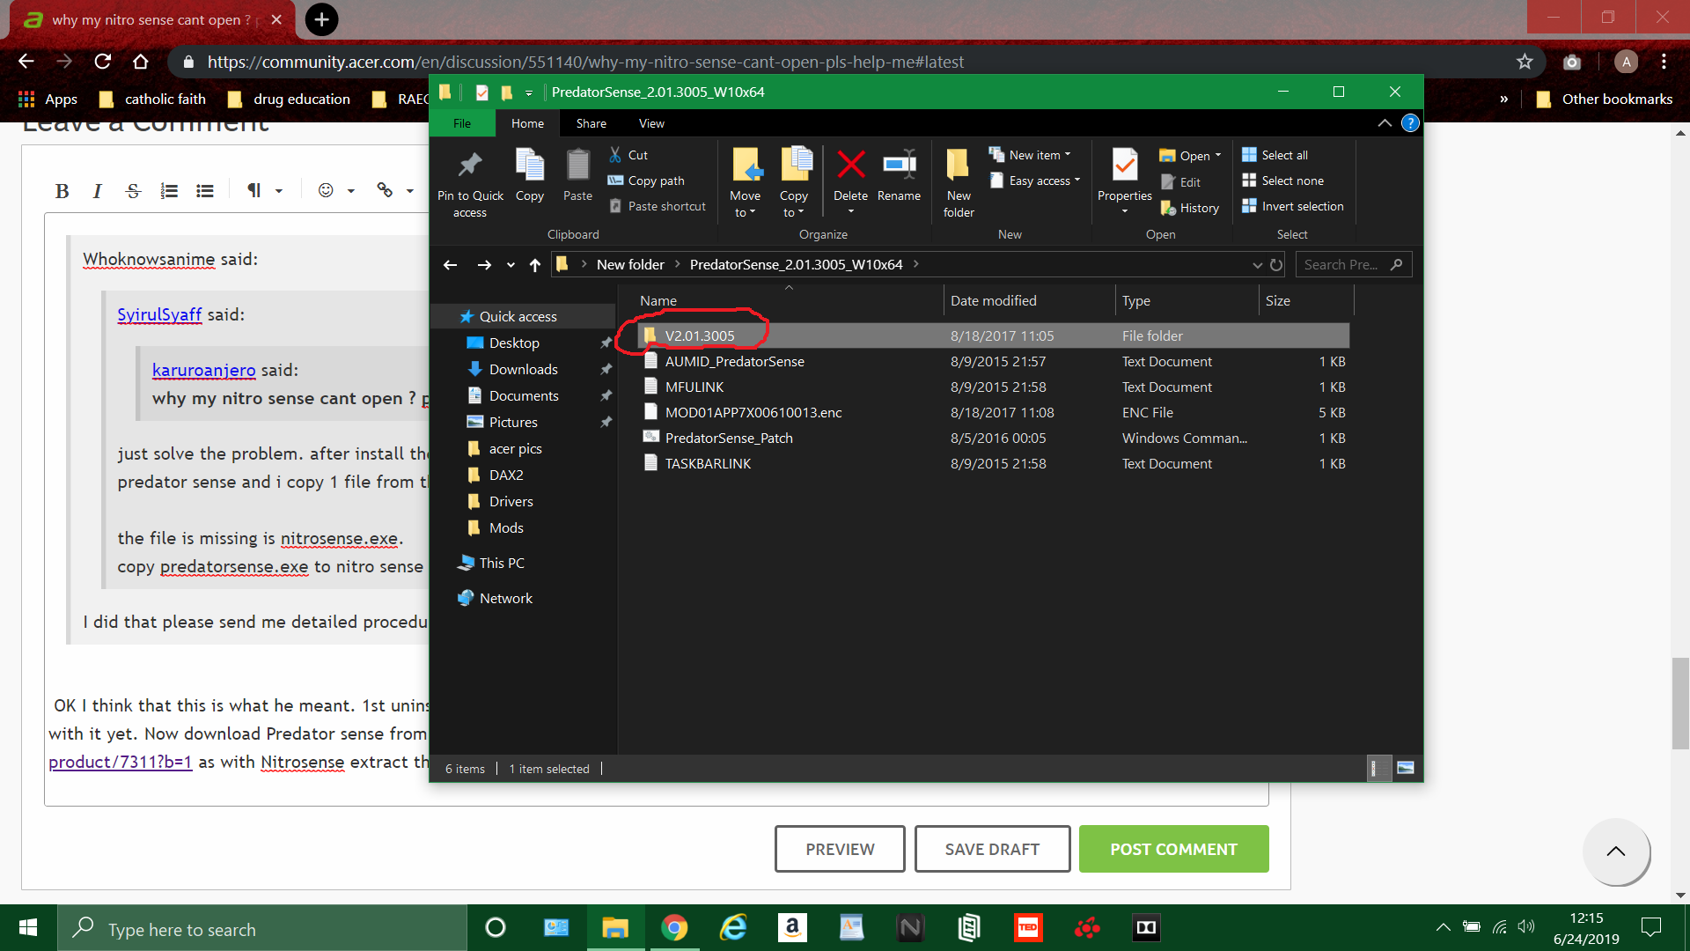Expand the V2.01.3005 folder
Image resolution: width=1690 pixels, height=951 pixels.
[699, 335]
